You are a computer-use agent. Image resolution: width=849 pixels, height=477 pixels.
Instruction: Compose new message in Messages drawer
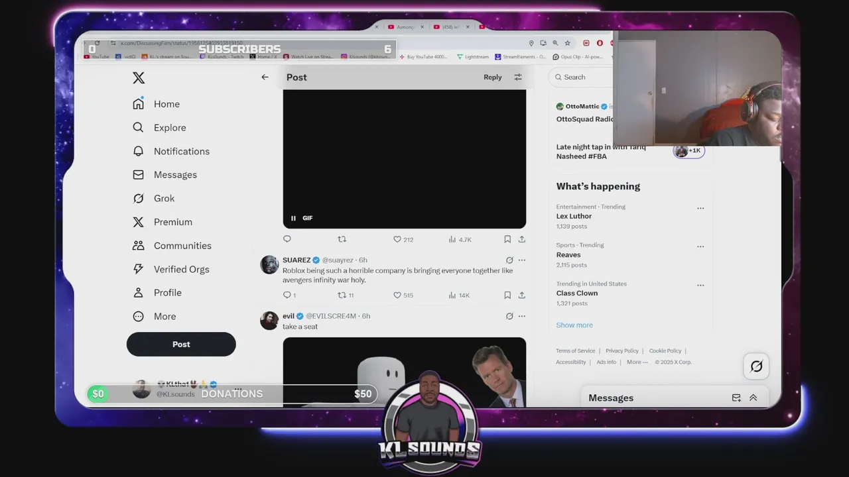coord(736,398)
